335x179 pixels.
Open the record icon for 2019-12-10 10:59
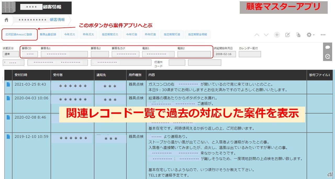coord(8,137)
